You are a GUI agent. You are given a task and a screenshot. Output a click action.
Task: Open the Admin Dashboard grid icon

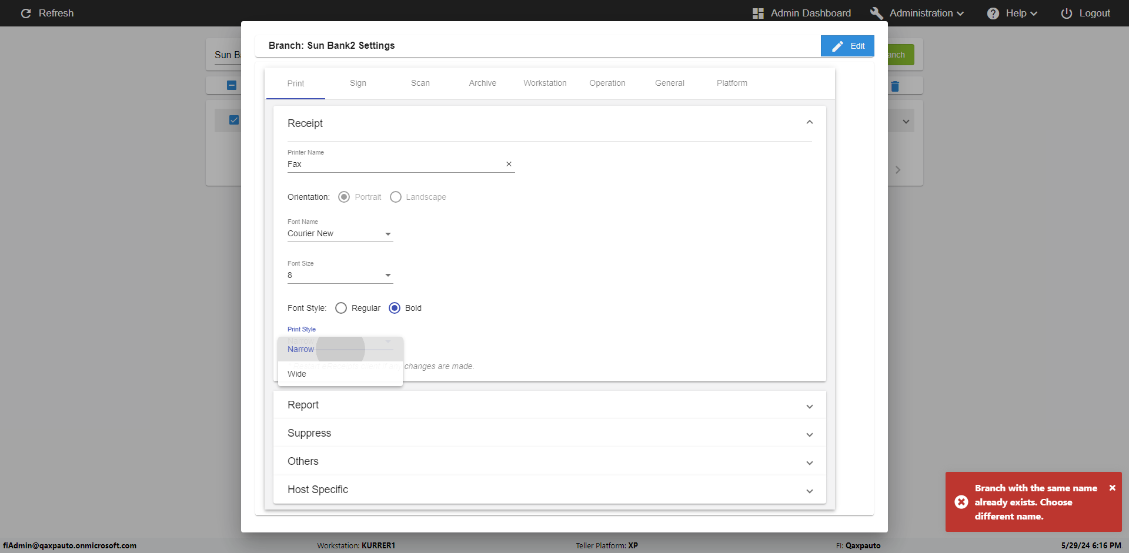(x=758, y=14)
